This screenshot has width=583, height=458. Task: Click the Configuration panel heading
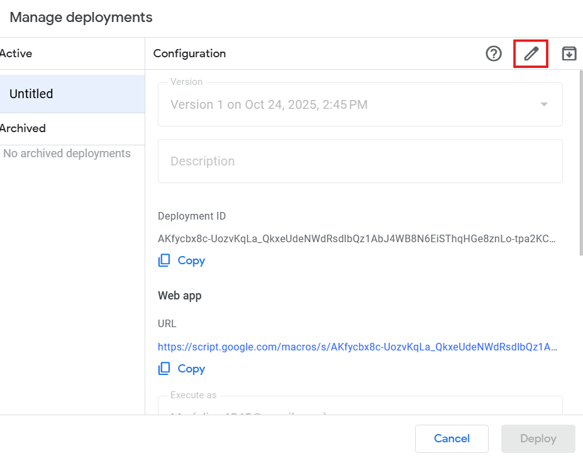[189, 53]
